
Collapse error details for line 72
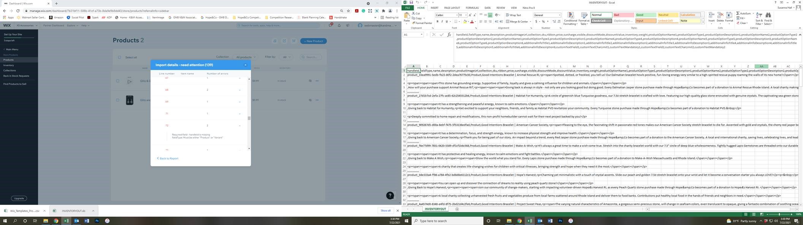(240, 125)
